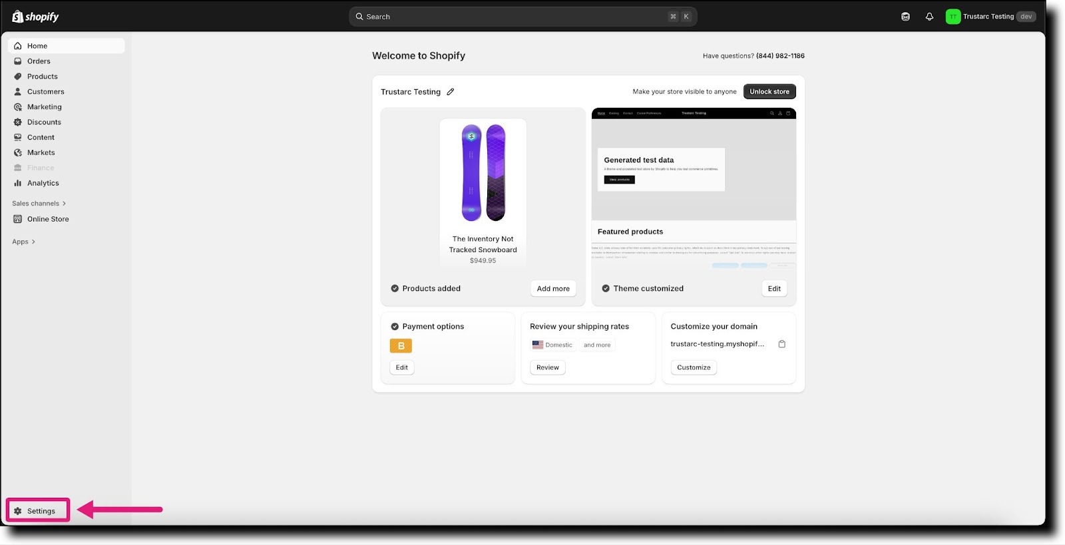The width and height of the screenshot is (1065, 545).
Task: Expand the Apps section
Action: click(x=24, y=242)
